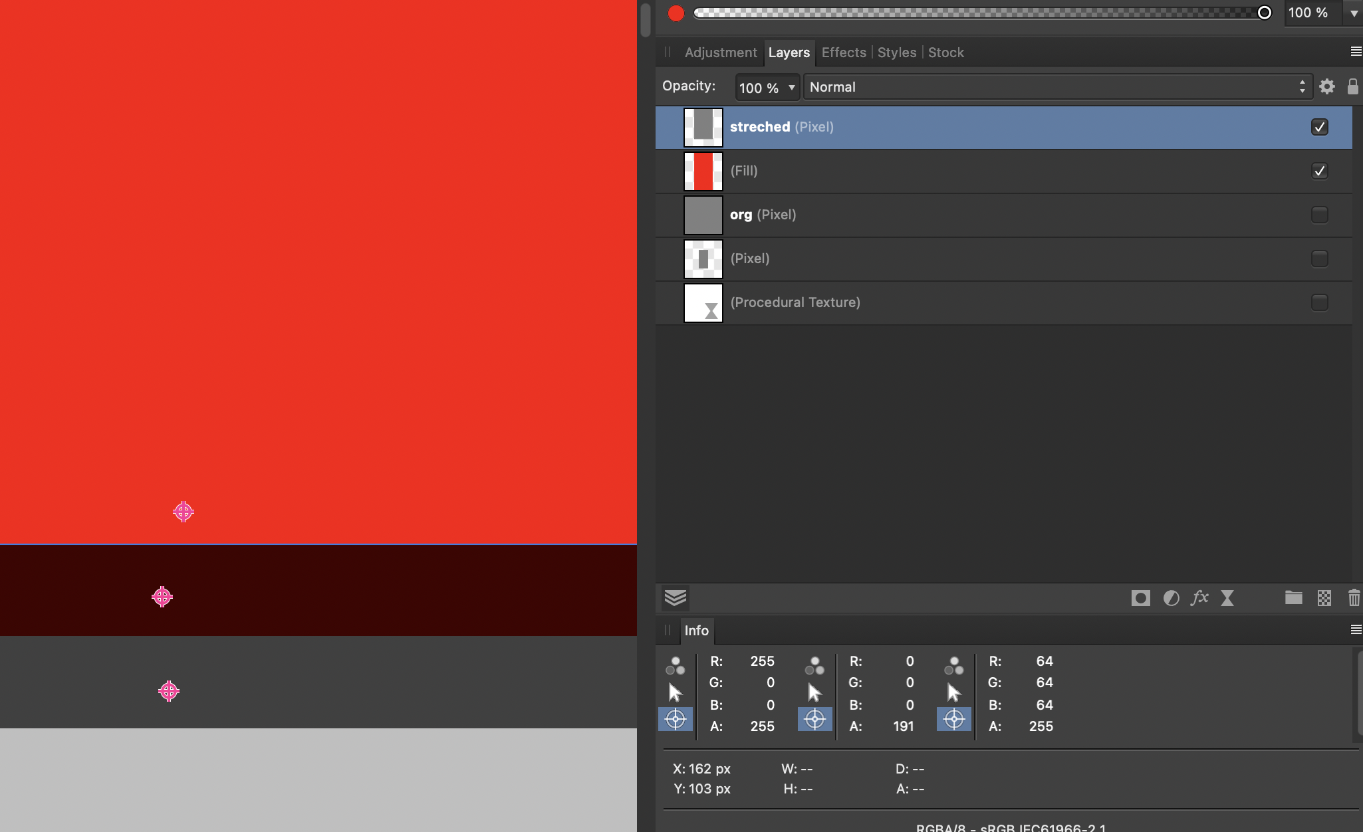Open the Layer Effects fx icon

point(1199,598)
